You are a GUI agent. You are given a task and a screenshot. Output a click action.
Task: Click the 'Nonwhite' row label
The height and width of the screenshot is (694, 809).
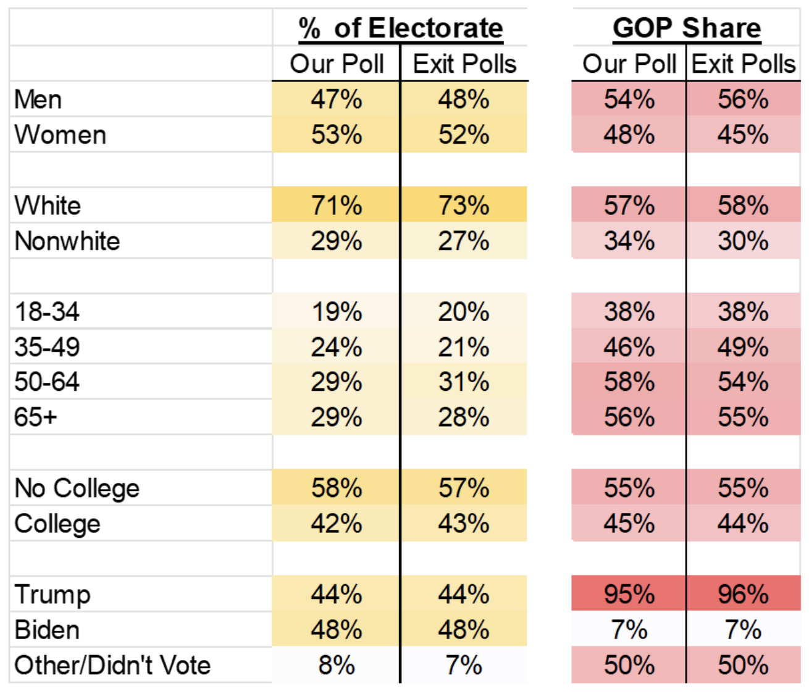[67, 241]
